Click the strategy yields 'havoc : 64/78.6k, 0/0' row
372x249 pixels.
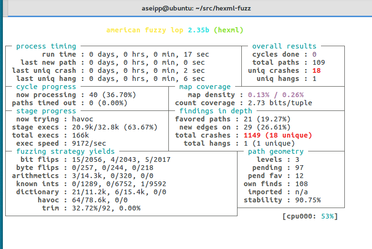pos(83,200)
